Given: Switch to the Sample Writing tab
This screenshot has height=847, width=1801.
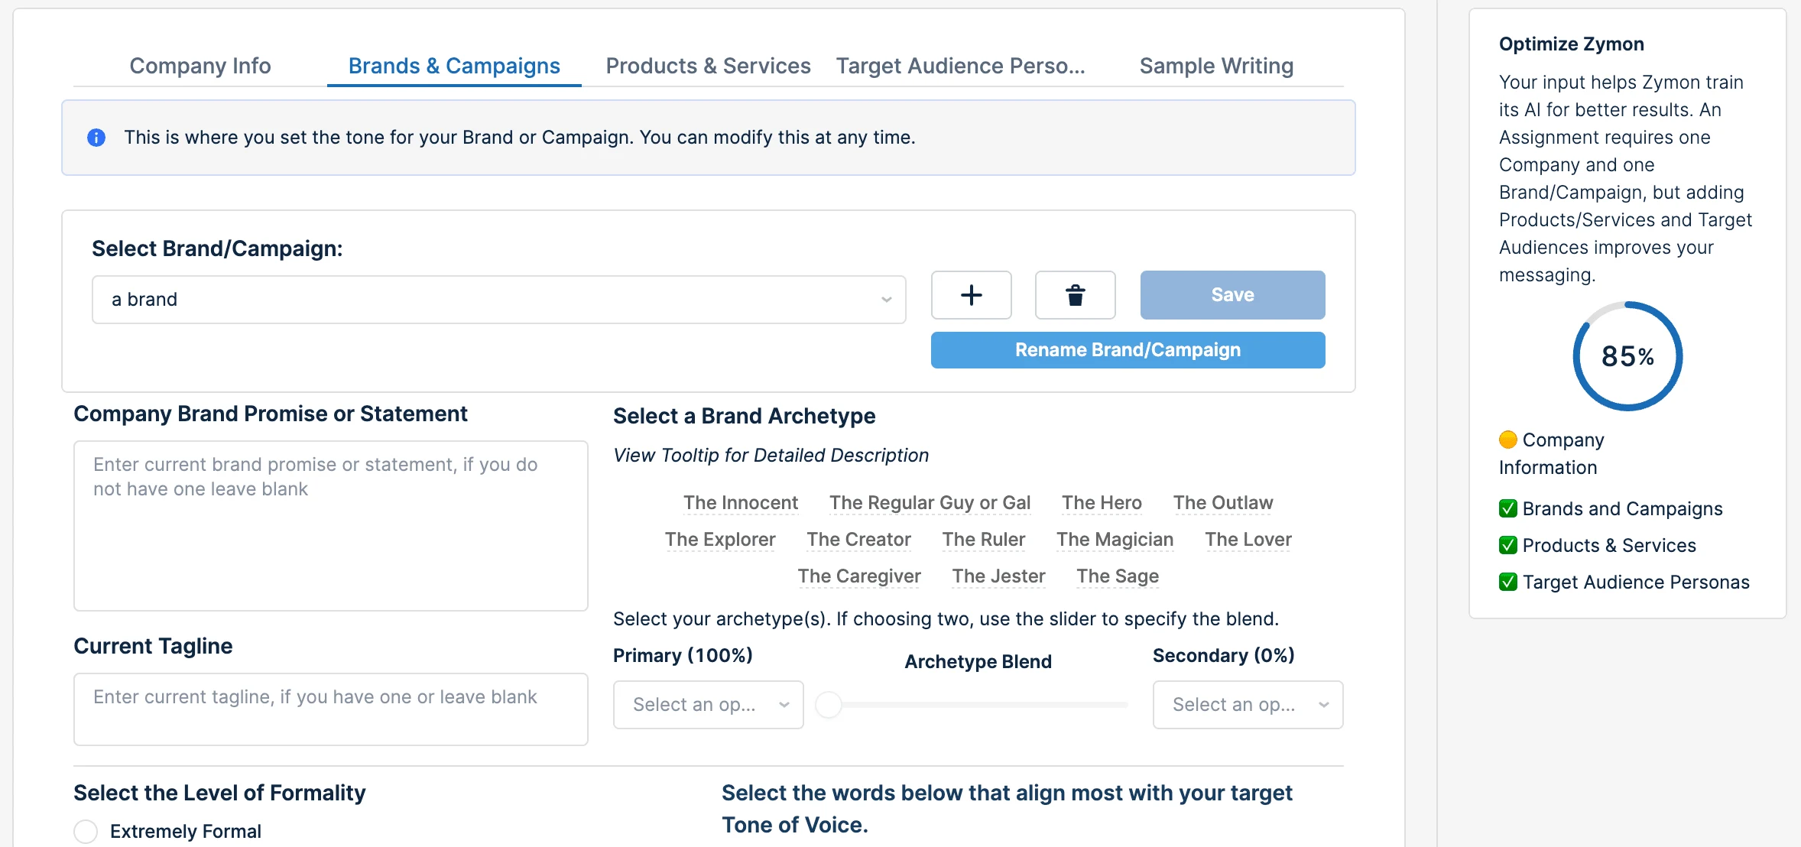Looking at the screenshot, I should [x=1216, y=66].
